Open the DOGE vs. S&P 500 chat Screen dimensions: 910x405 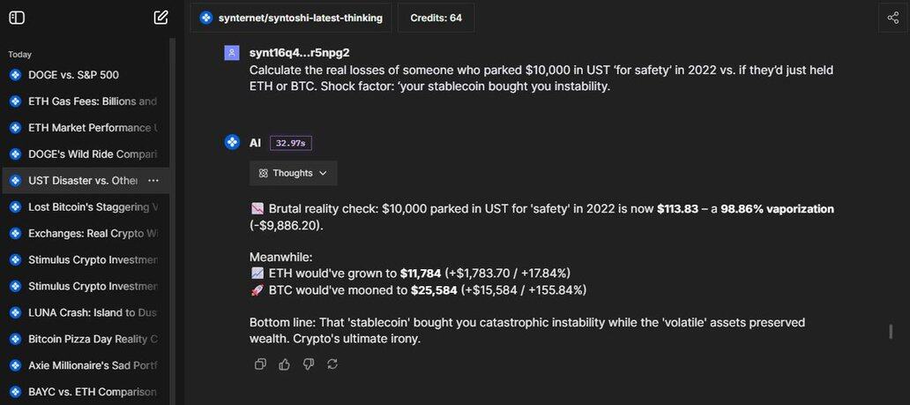[73, 75]
